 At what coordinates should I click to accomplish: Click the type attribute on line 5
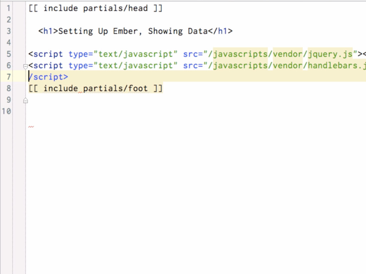78,54
